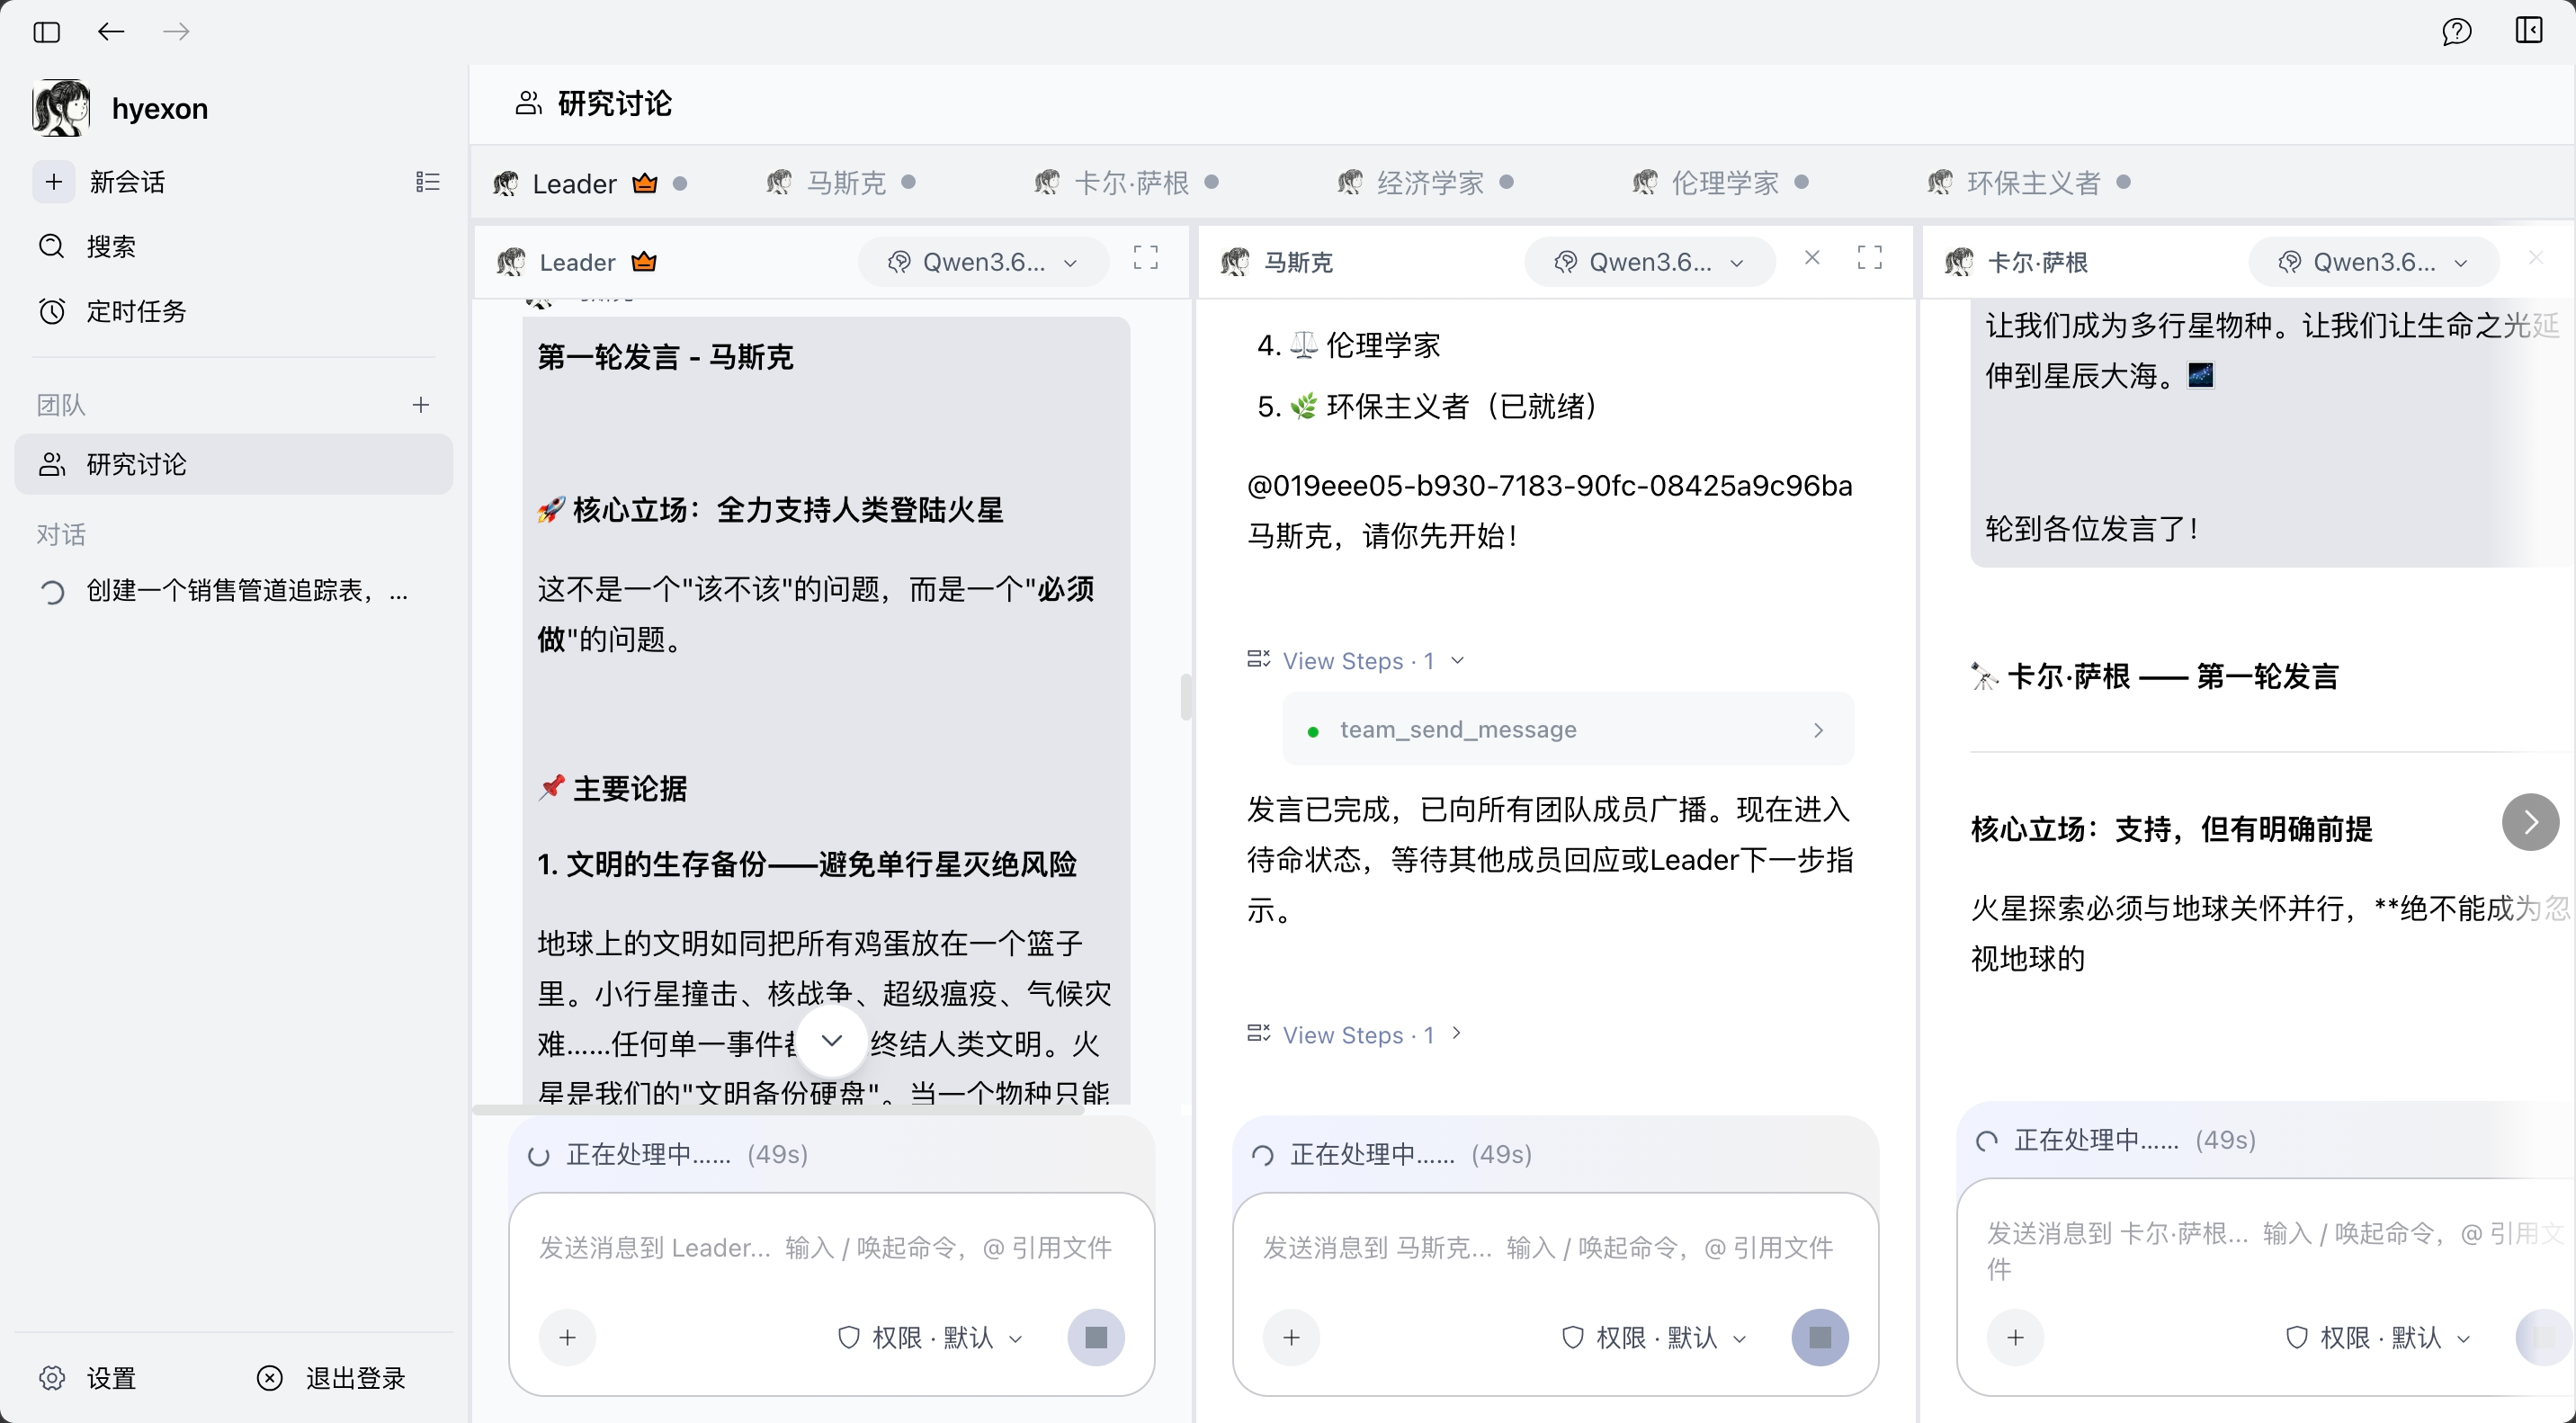The height and width of the screenshot is (1423, 2576).
Task: Open 卡尔·萨根's 权限 · 默认 permission dropdown
Action: (x=2378, y=1338)
